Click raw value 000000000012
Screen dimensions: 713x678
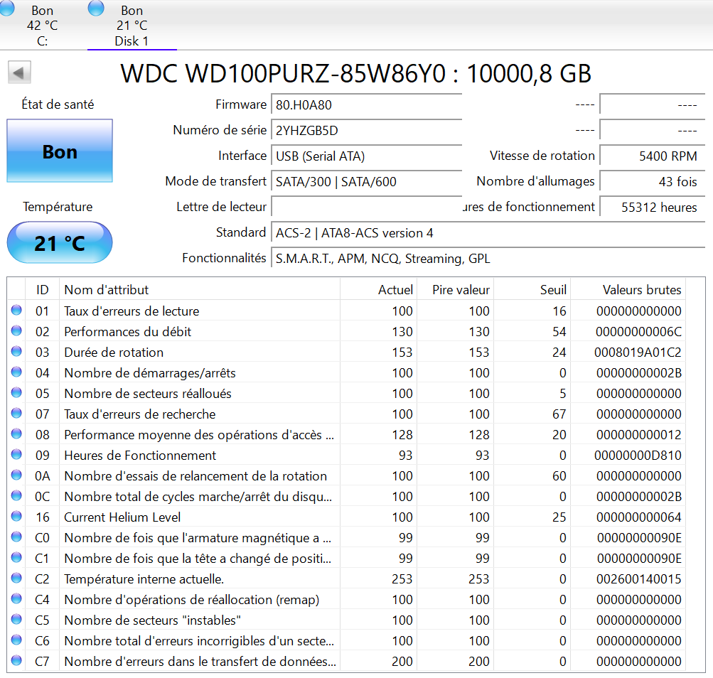tap(638, 435)
